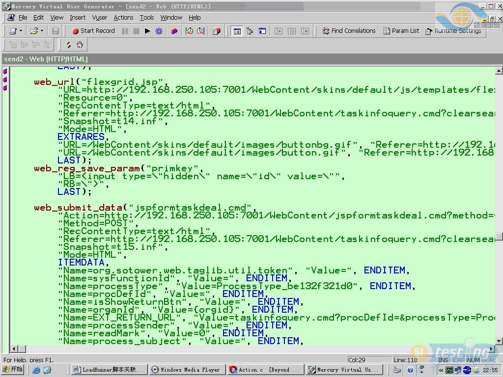Click the Run (play) script icon
The image size is (503, 377).
[x=147, y=31]
